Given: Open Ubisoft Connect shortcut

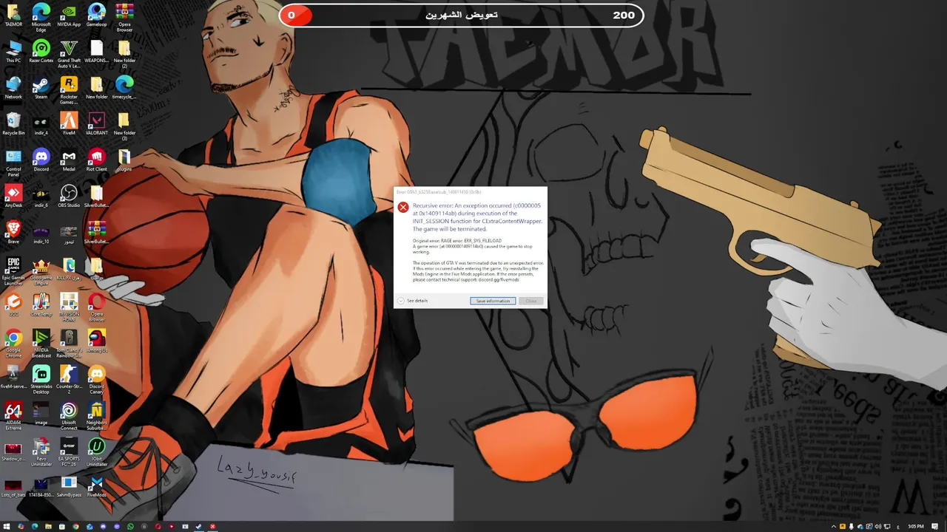Looking at the screenshot, I should 69,415.
